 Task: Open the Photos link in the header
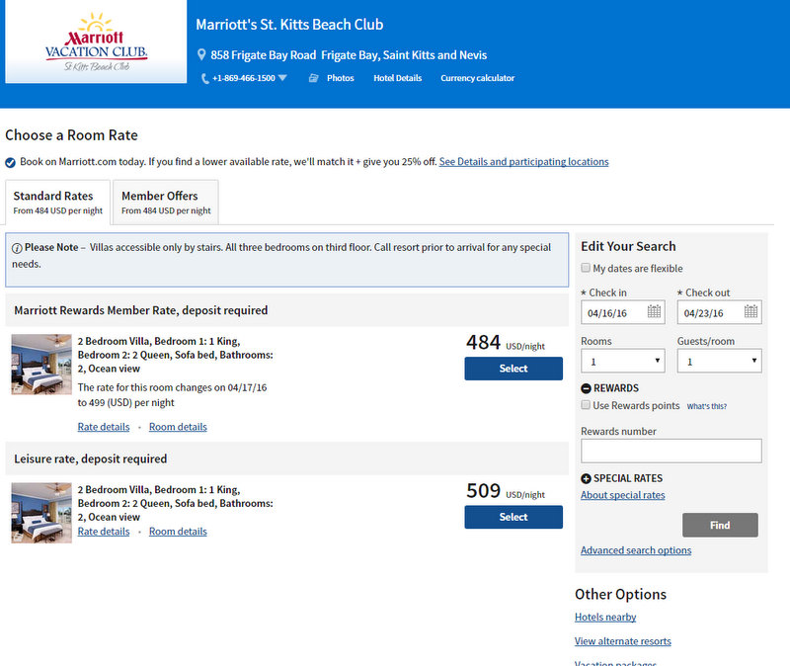coord(340,78)
